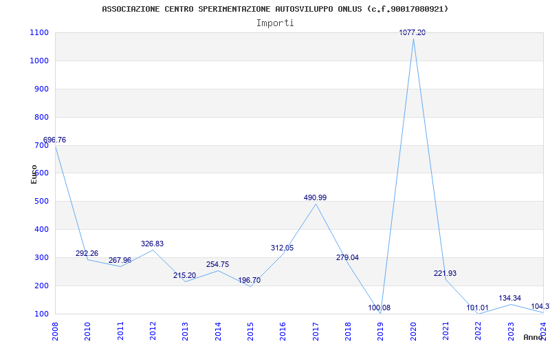Screen dimensions: 550x344
Task: Click the 221.93 data label for 2021
Action: (445, 273)
